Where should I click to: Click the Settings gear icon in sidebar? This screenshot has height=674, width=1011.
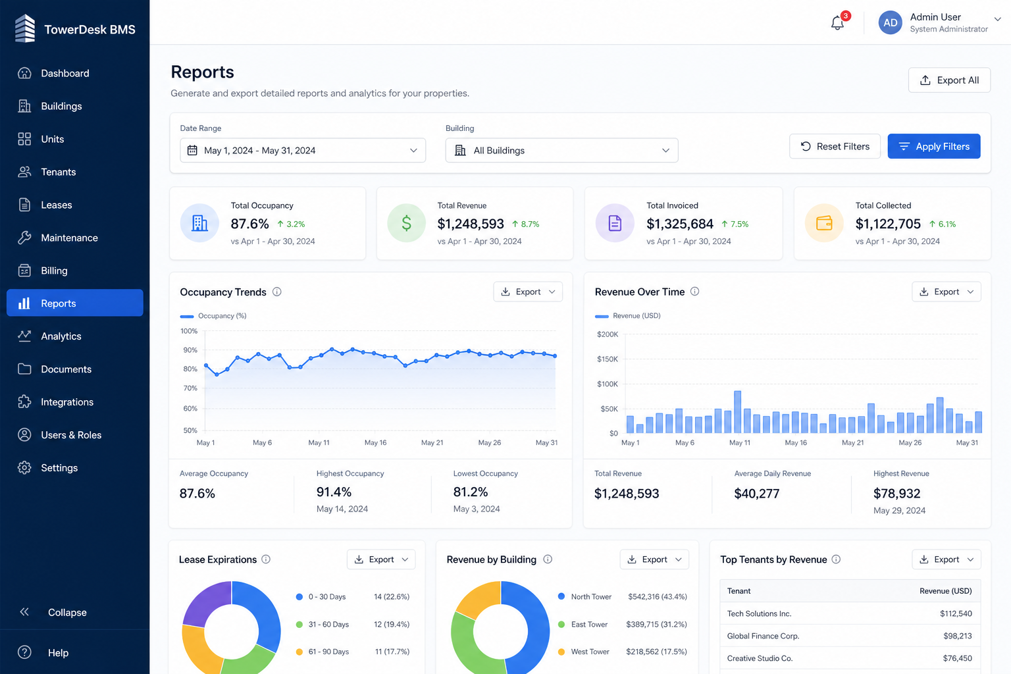coord(24,467)
